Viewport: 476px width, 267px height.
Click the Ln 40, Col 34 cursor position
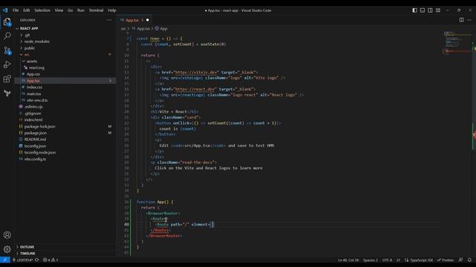pyautogui.click(x=348, y=260)
